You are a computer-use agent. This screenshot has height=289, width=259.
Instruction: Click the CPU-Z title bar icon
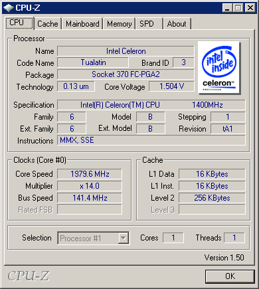click(9, 8)
